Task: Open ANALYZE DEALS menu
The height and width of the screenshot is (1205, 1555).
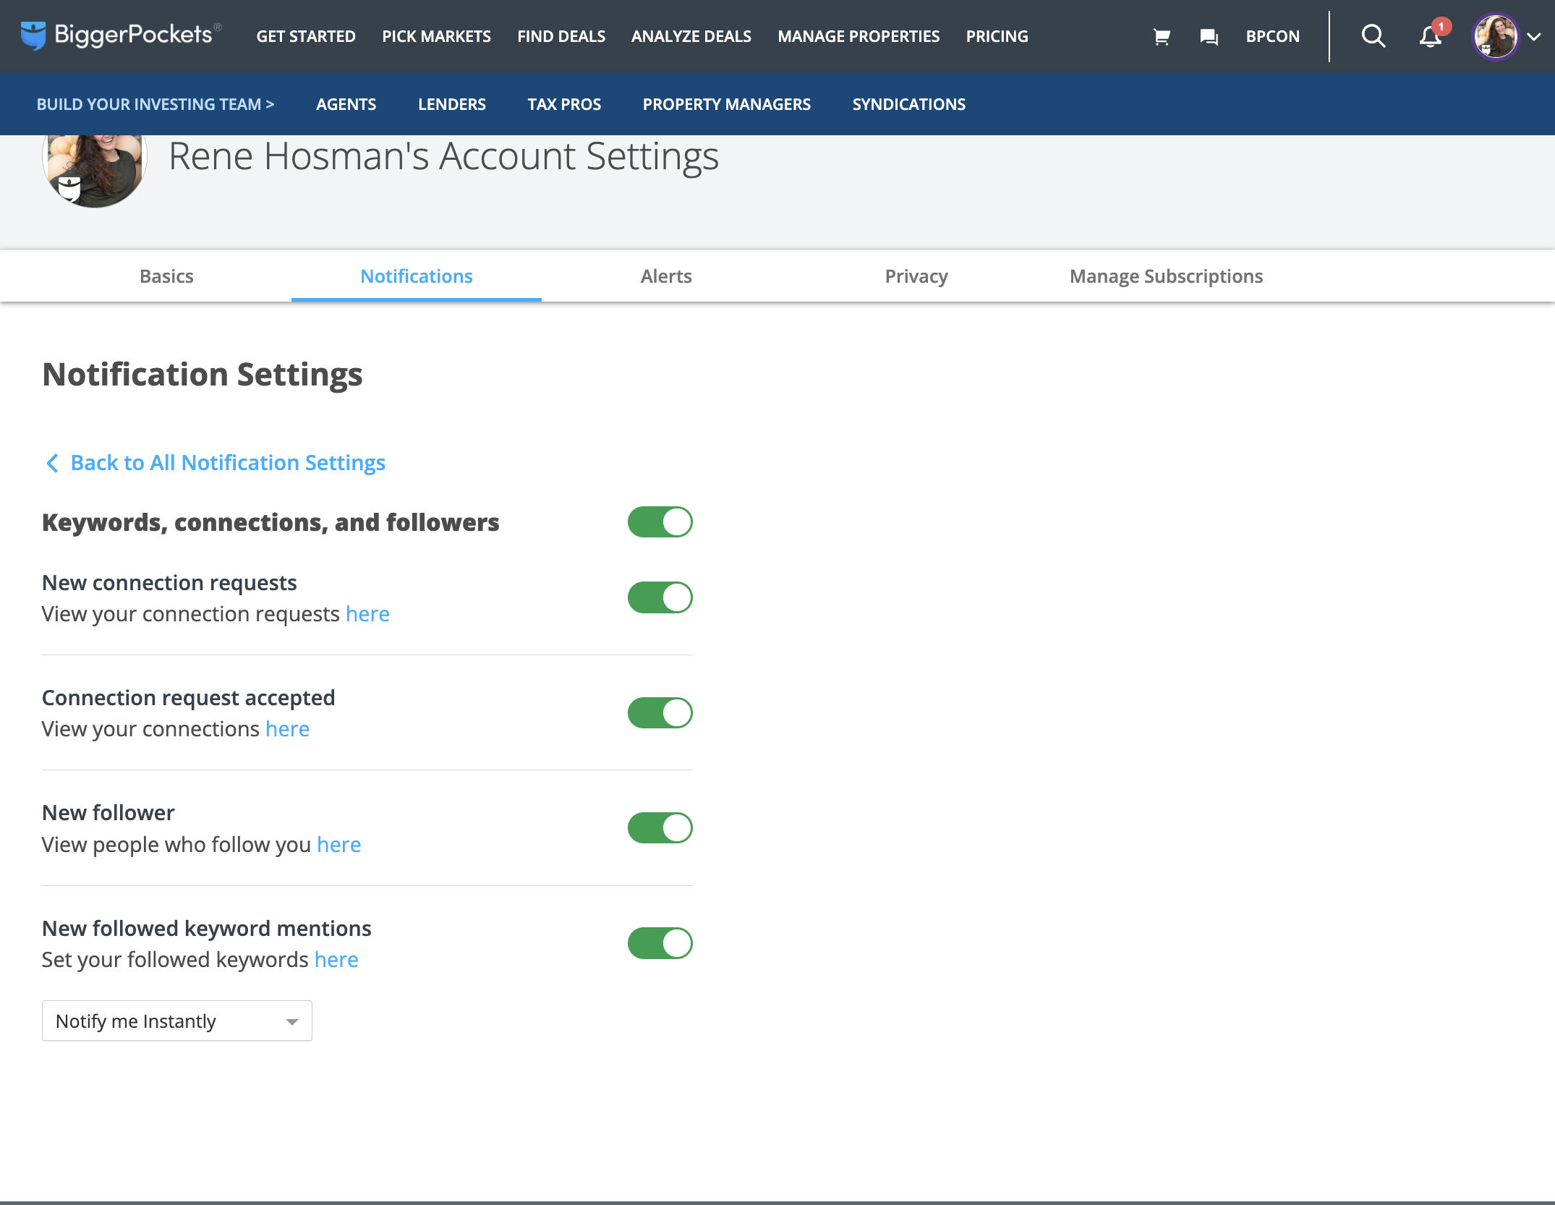Action: (x=691, y=36)
